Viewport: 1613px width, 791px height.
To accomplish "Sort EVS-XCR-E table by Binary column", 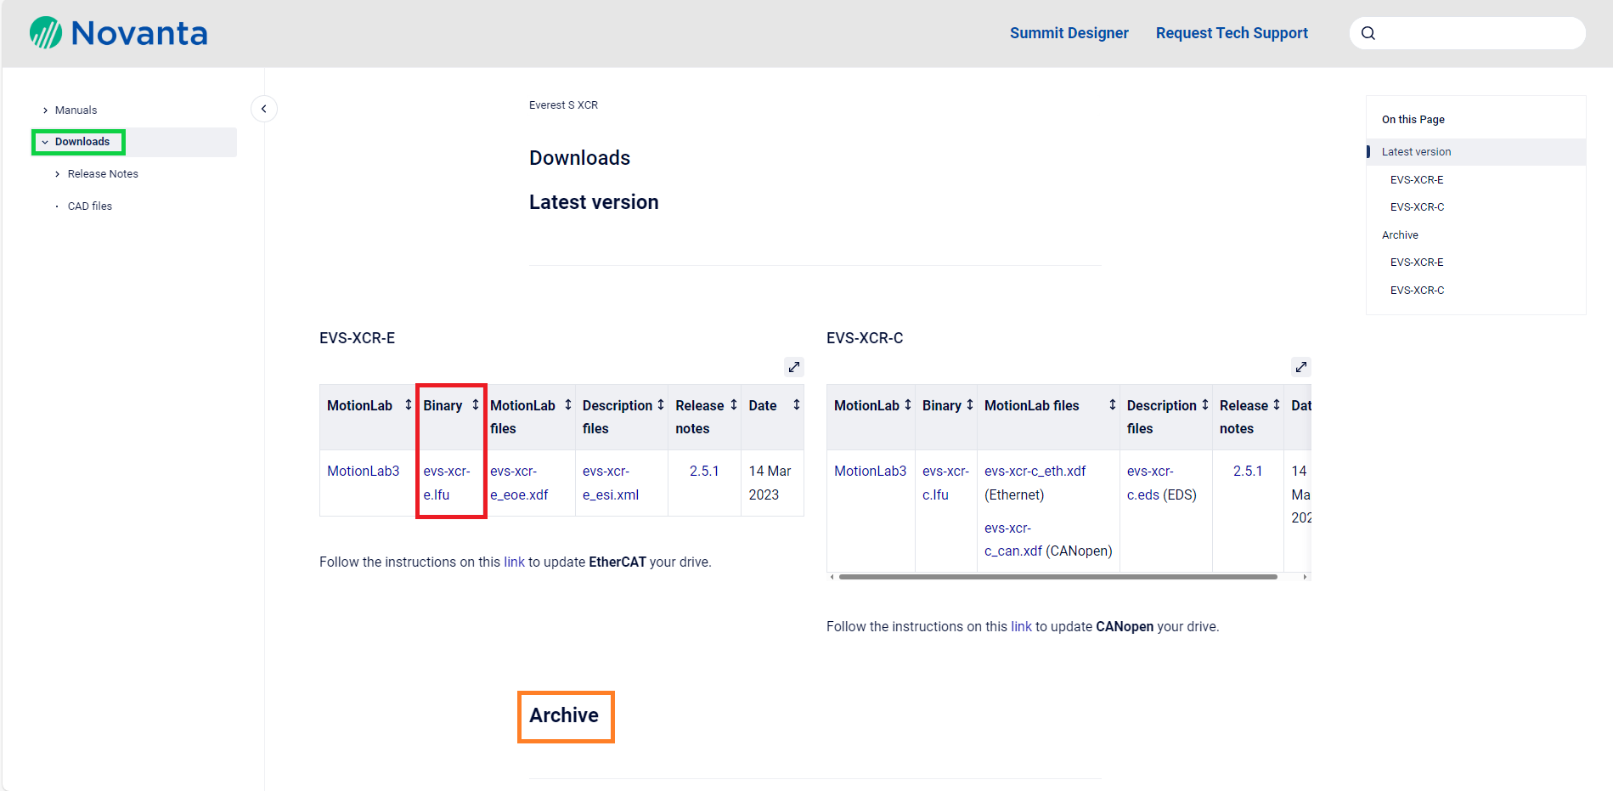I will coord(475,405).
